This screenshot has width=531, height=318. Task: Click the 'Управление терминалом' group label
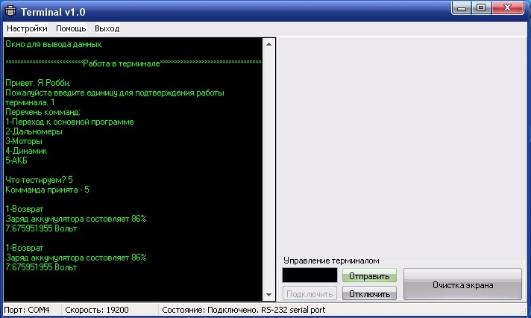tap(331, 261)
